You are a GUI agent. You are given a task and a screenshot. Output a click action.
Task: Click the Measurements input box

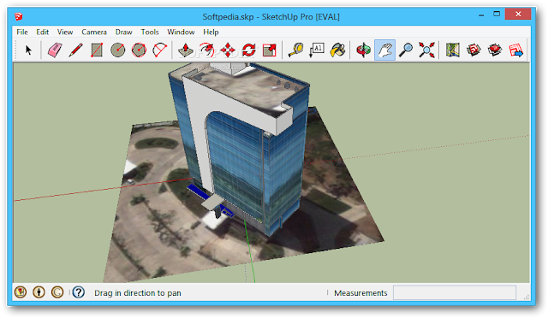point(455,292)
